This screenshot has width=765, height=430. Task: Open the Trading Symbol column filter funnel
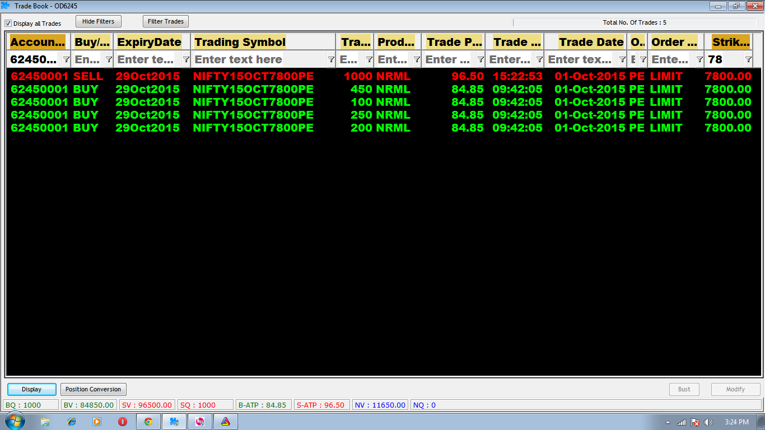coord(331,59)
